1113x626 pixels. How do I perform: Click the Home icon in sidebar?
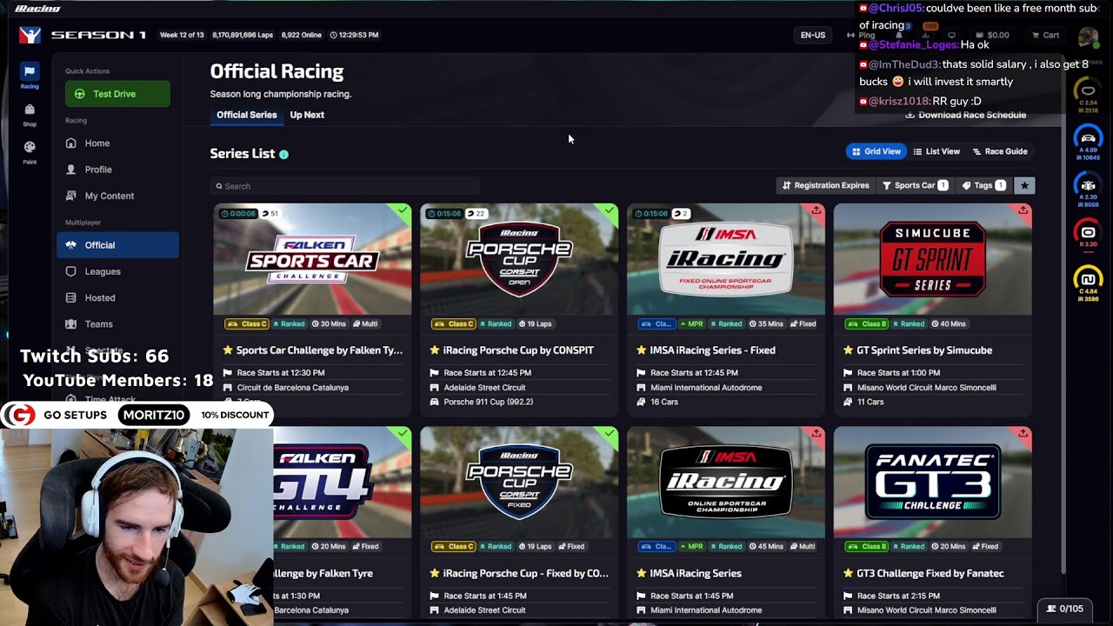tap(71, 143)
